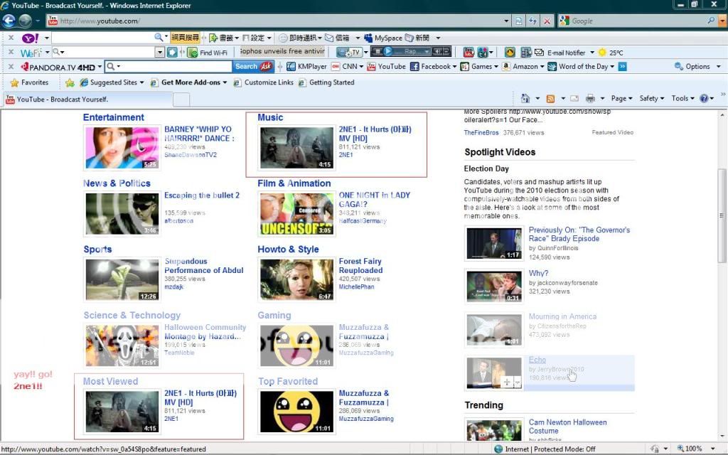Select the YouTube - Broadcast Yourself tab
728x455 pixels.
click(x=85, y=100)
